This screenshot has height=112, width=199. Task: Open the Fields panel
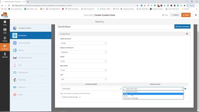[5, 31]
